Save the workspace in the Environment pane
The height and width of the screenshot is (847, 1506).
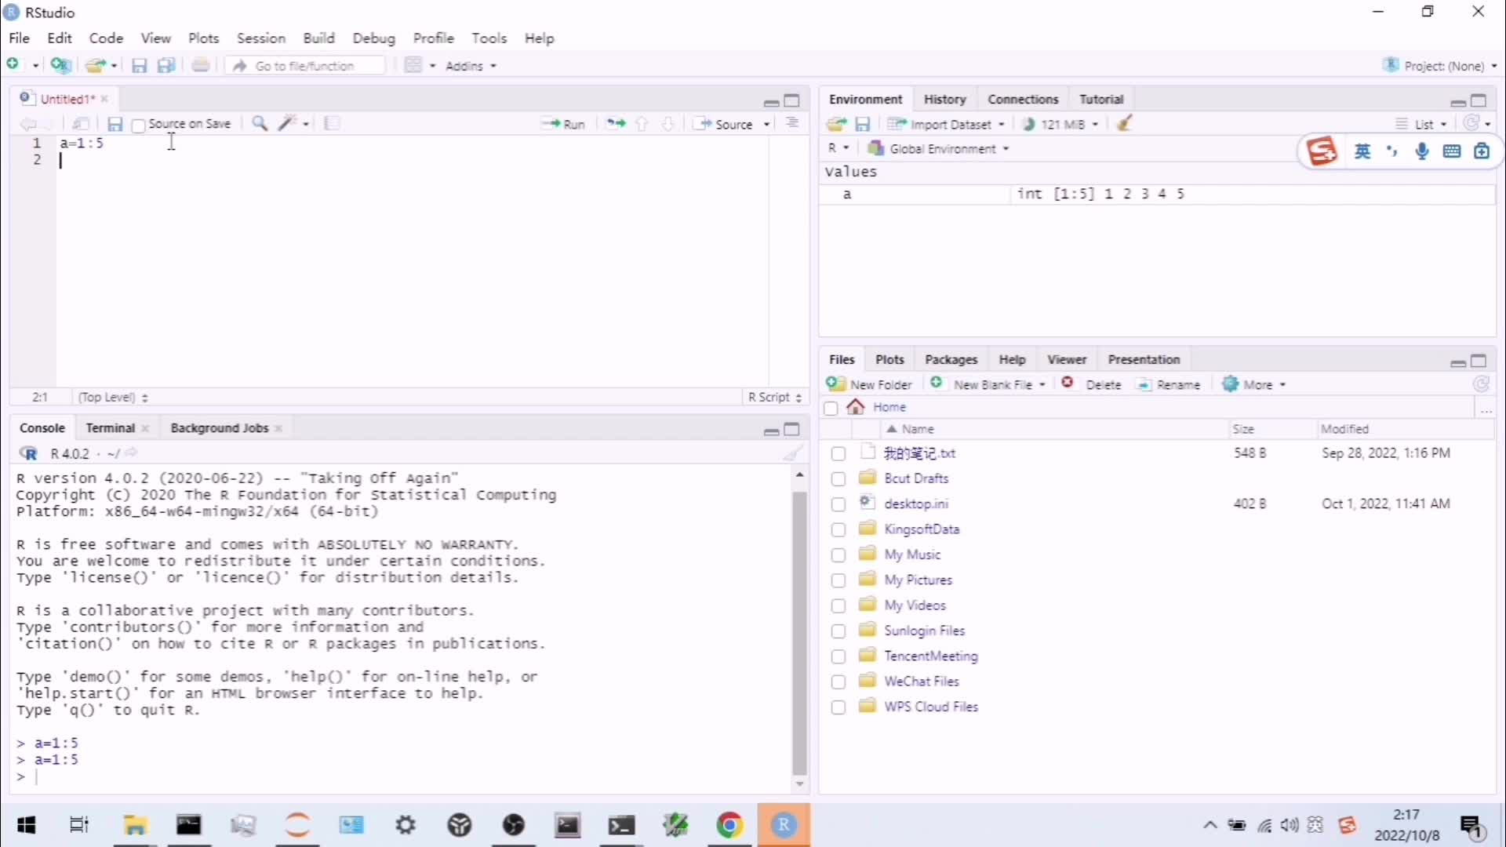pos(863,124)
